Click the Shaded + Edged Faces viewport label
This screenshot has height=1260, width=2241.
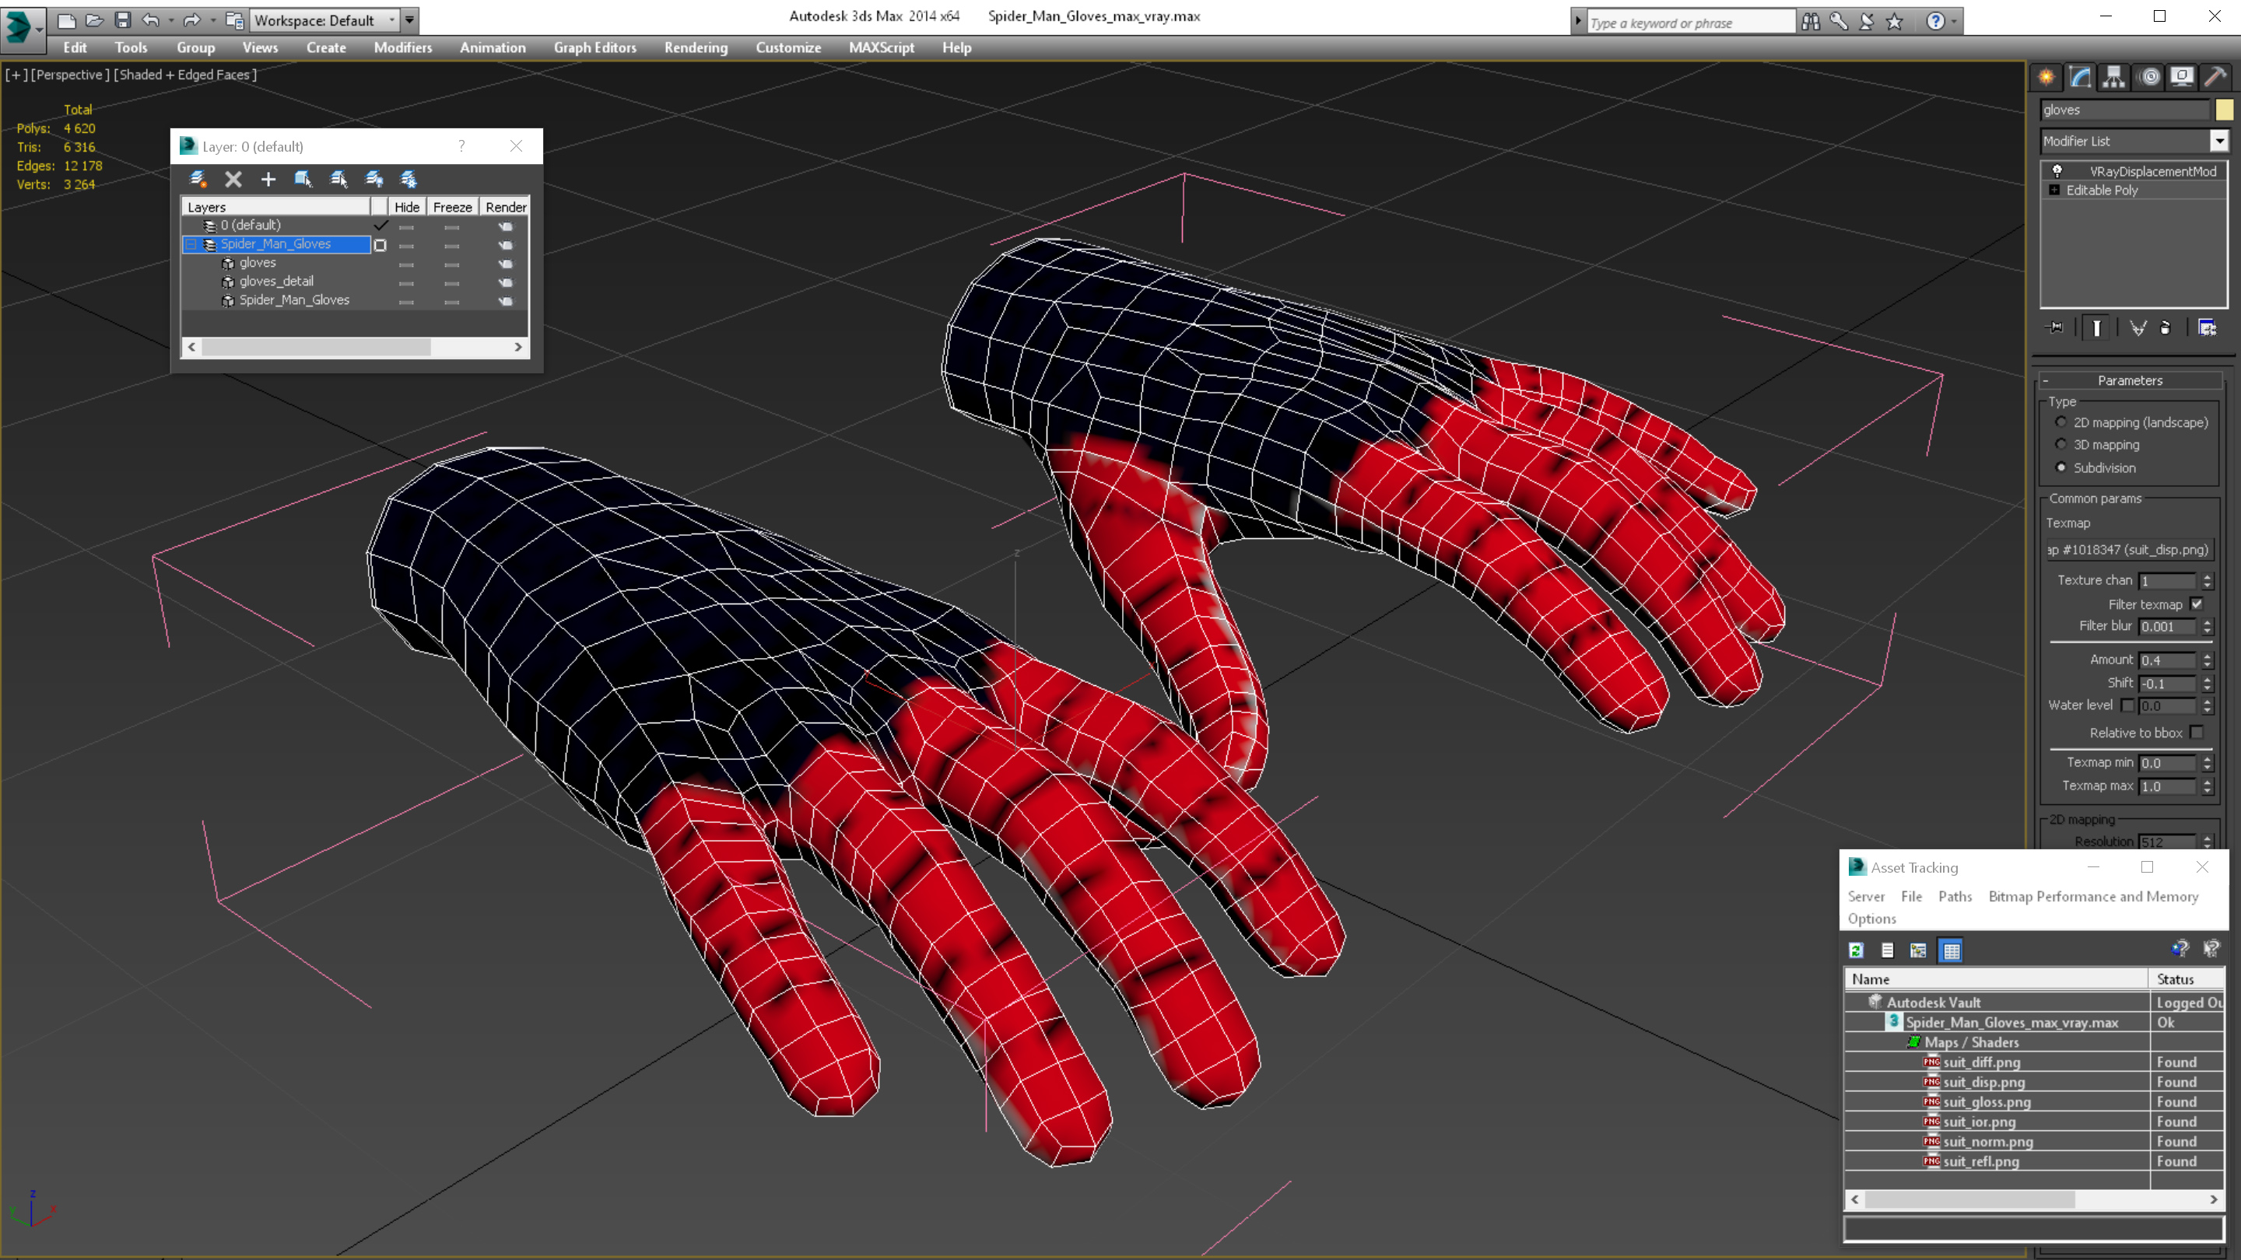[x=186, y=75]
